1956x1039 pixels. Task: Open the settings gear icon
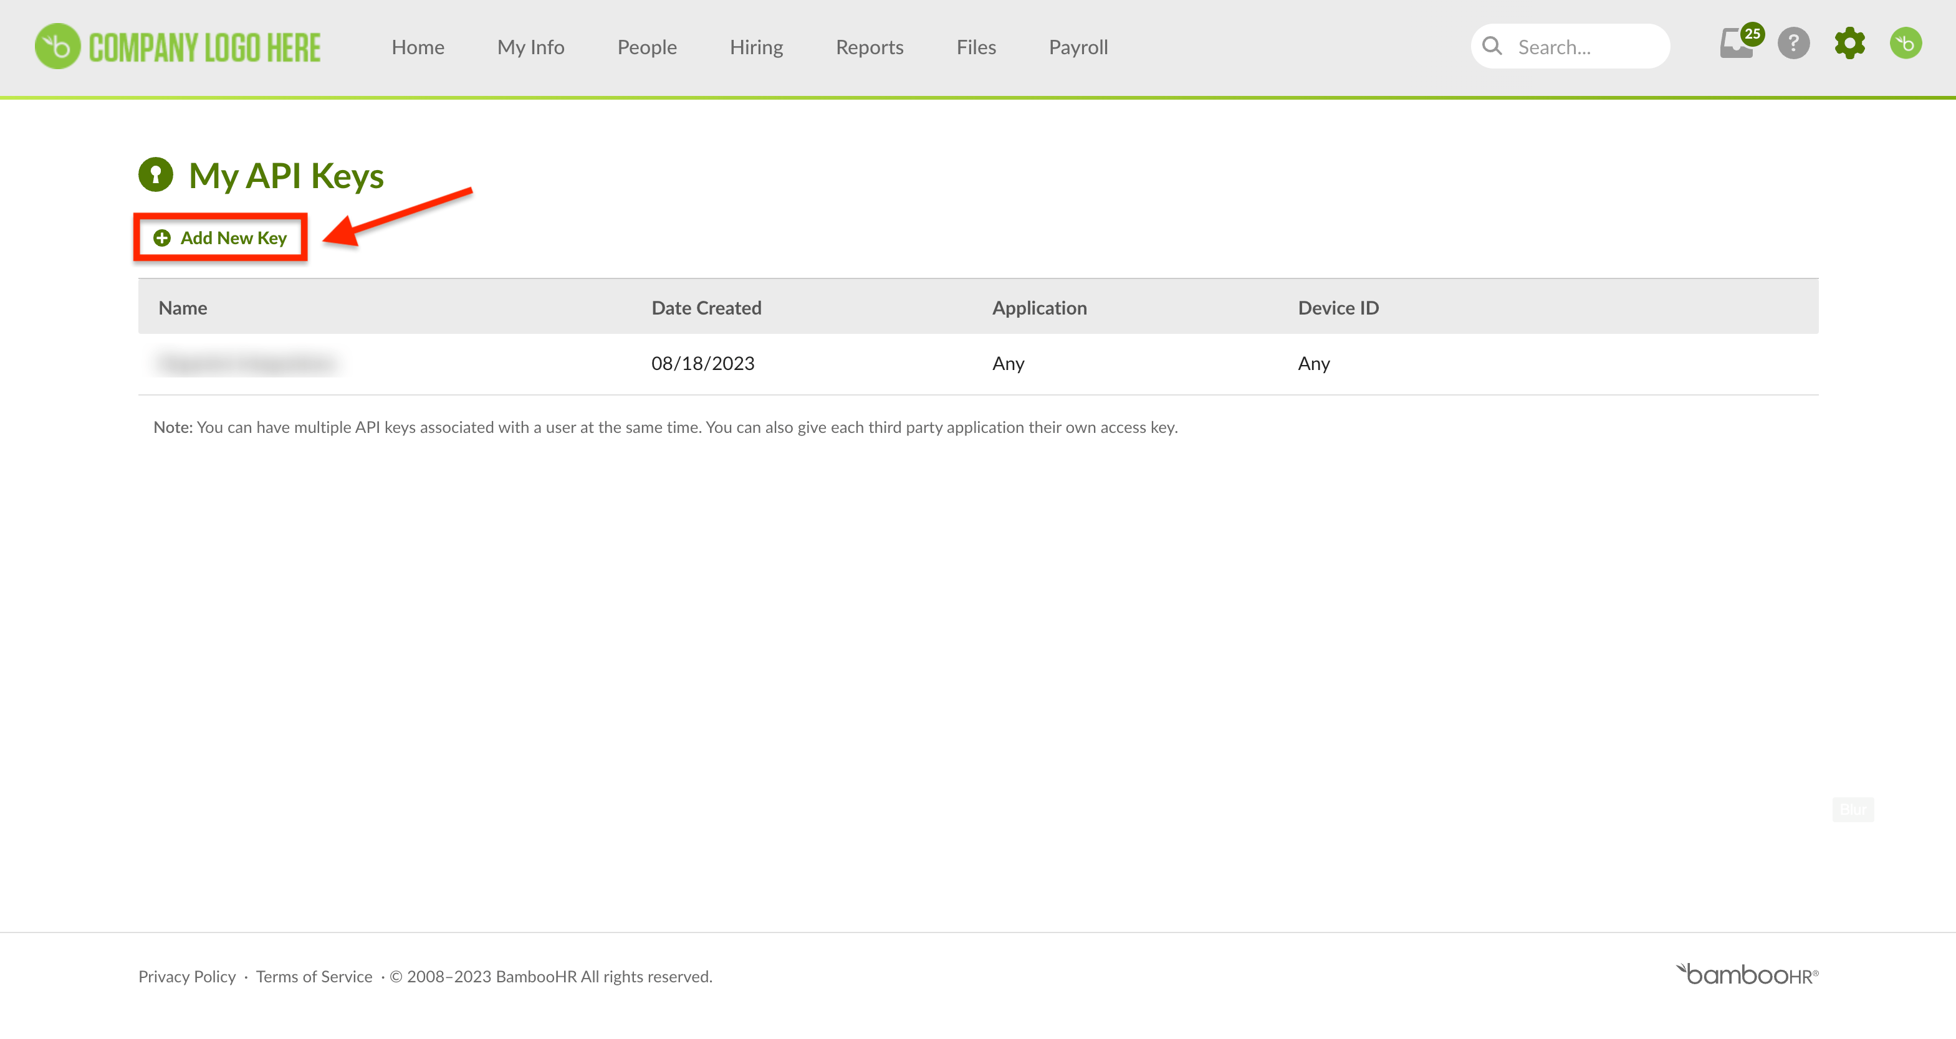1849,44
